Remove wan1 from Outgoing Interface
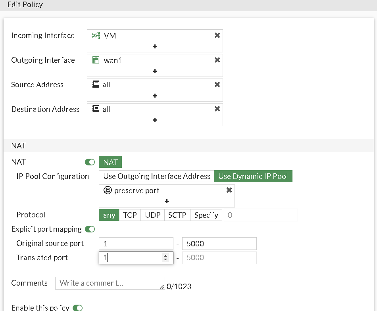Image resolution: width=377 pixels, height=311 pixels. (217, 60)
